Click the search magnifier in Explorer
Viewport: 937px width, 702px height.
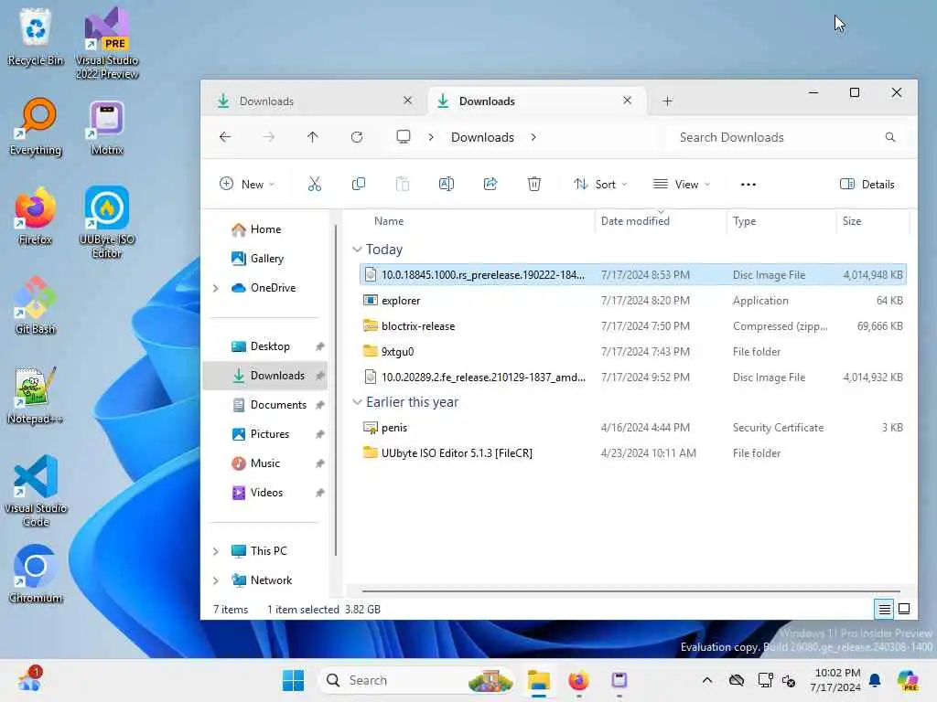click(x=889, y=137)
